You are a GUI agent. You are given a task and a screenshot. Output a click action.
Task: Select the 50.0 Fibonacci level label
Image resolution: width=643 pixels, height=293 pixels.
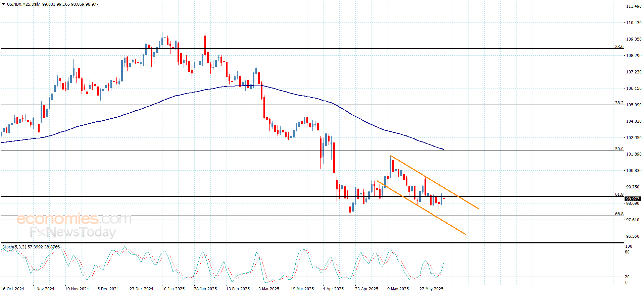pyautogui.click(x=619, y=149)
